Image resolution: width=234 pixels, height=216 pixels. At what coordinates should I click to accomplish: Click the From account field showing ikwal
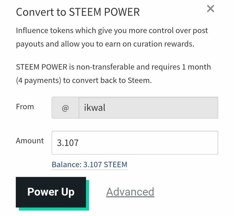pos(148,108)
